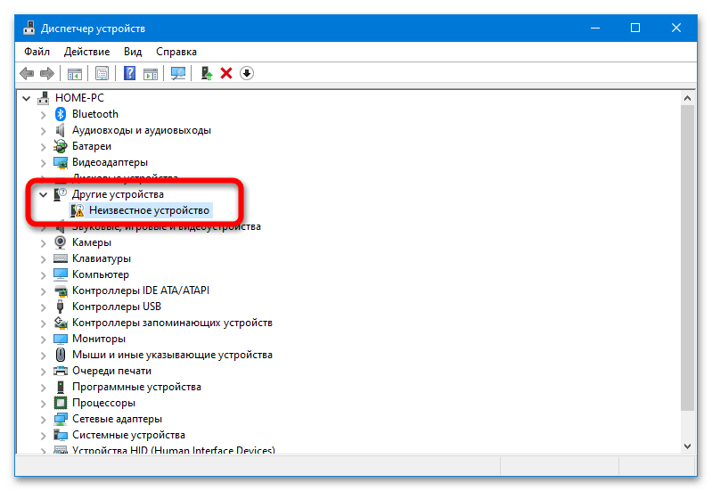
Task: Click the vertical scrollbar thumb
Action: (687, 258)
